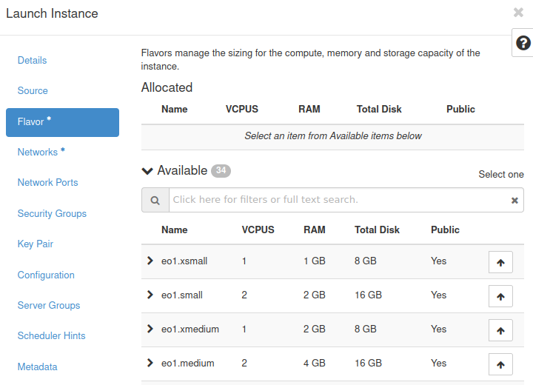
Task: Allocate the eo1.medium flavor with up arrow
Action: tap(500, 364)
